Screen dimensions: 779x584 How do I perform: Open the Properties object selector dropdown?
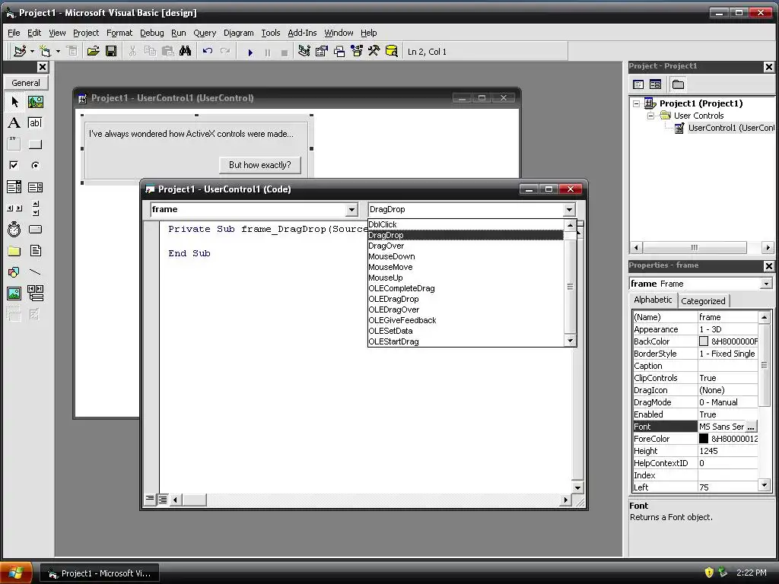[767, 284]
